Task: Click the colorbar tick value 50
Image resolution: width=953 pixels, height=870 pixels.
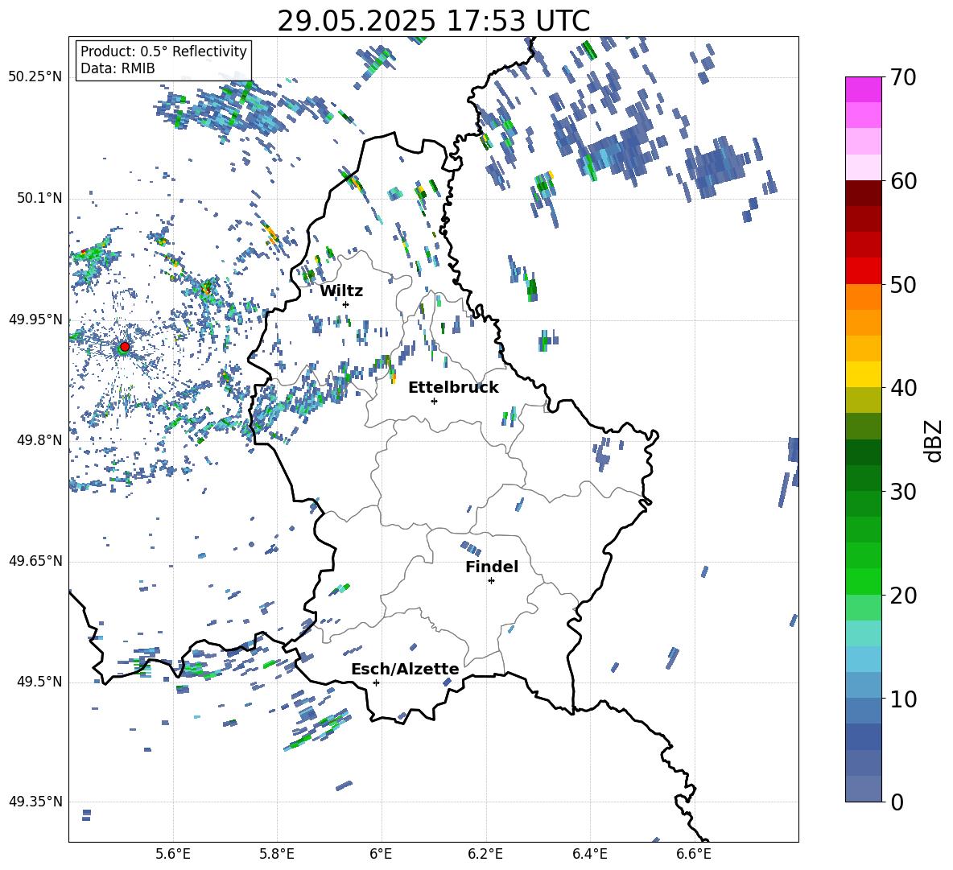Action: pyautogui.click(x=903, y=284)
